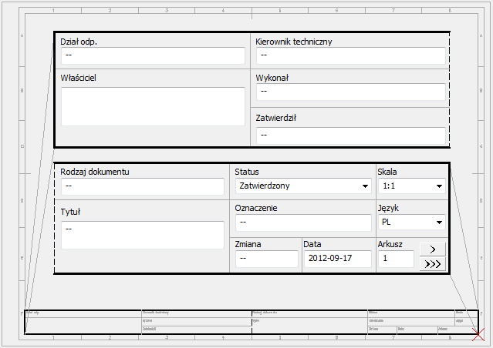Click the Rodzaj dokumentu field
This screenshot has height=348, width=493.
coord(142,186)
